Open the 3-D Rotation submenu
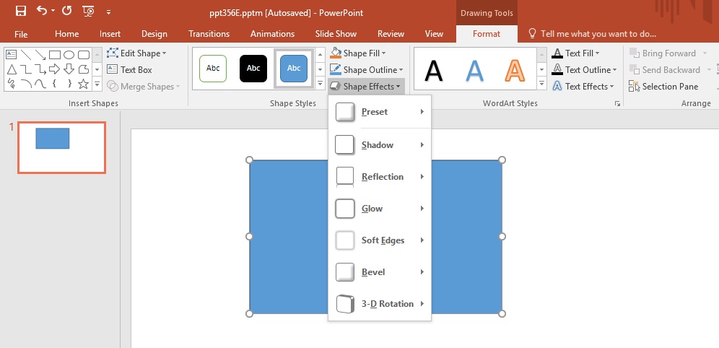This screenshot has height=348, width=719. tap(380, 303)
